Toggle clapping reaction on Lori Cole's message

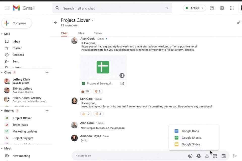(98, 114)
